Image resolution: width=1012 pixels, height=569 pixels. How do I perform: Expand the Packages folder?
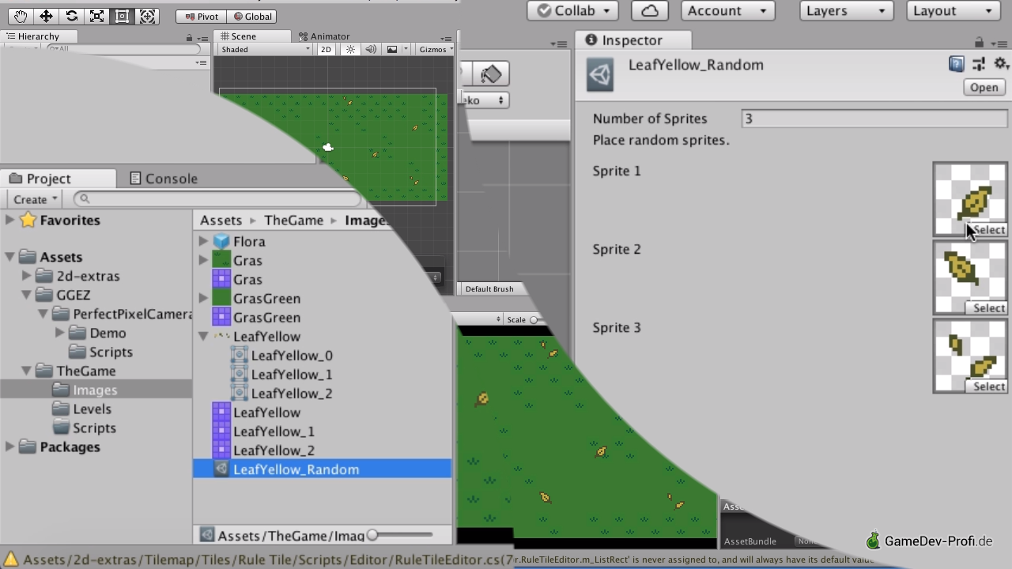pos(9,447)
